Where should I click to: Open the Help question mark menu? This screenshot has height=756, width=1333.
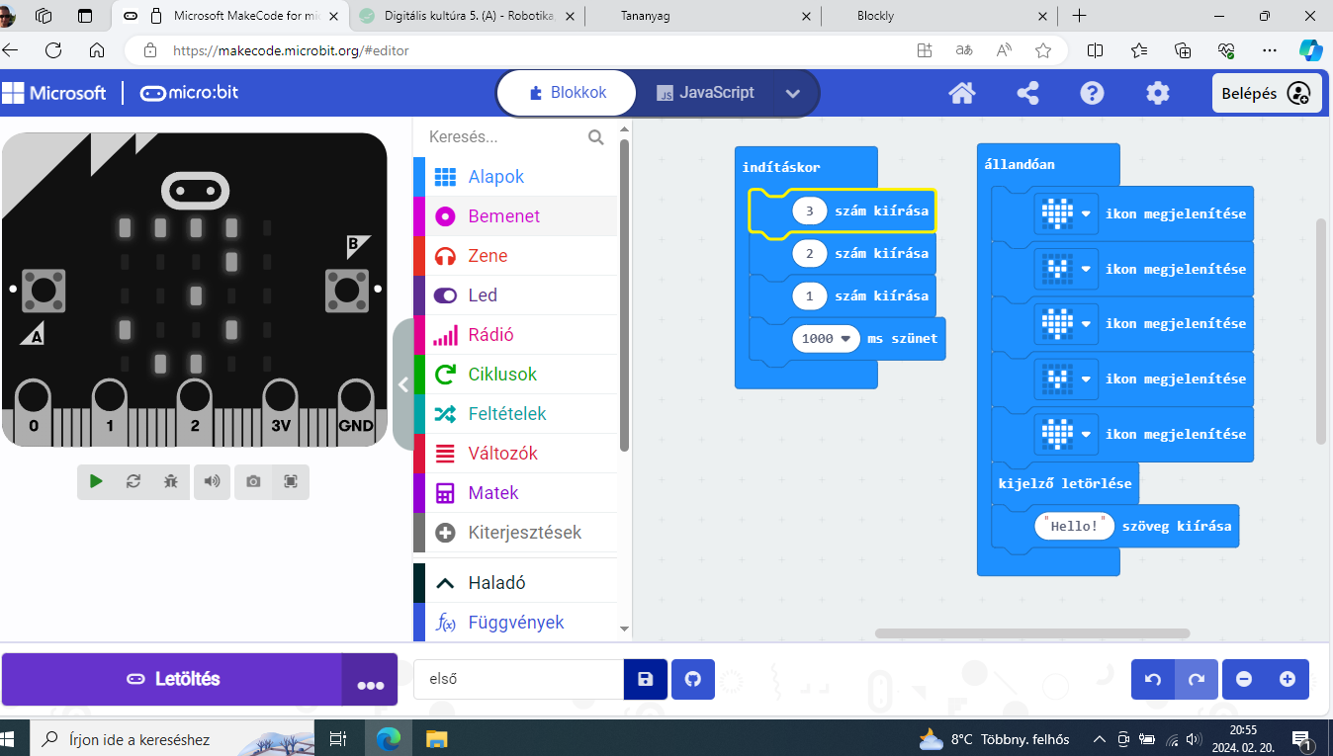pyautogui.click(x=1092, y=93)
